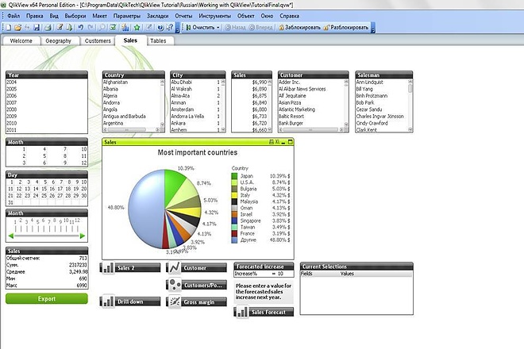Open the Инструменты menu
The height and width of the screenshot is (349, 524).
[214, 16]
